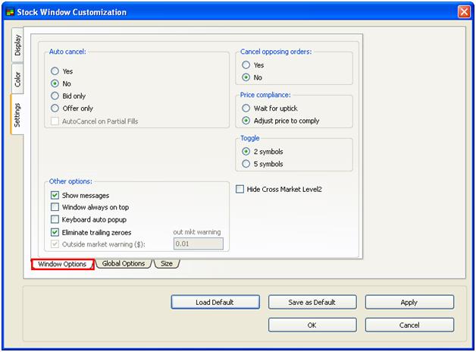Enable Keyboard auto popup checkbox
The height and width of the screenshot is (352, 476).
tap(55, 219)
